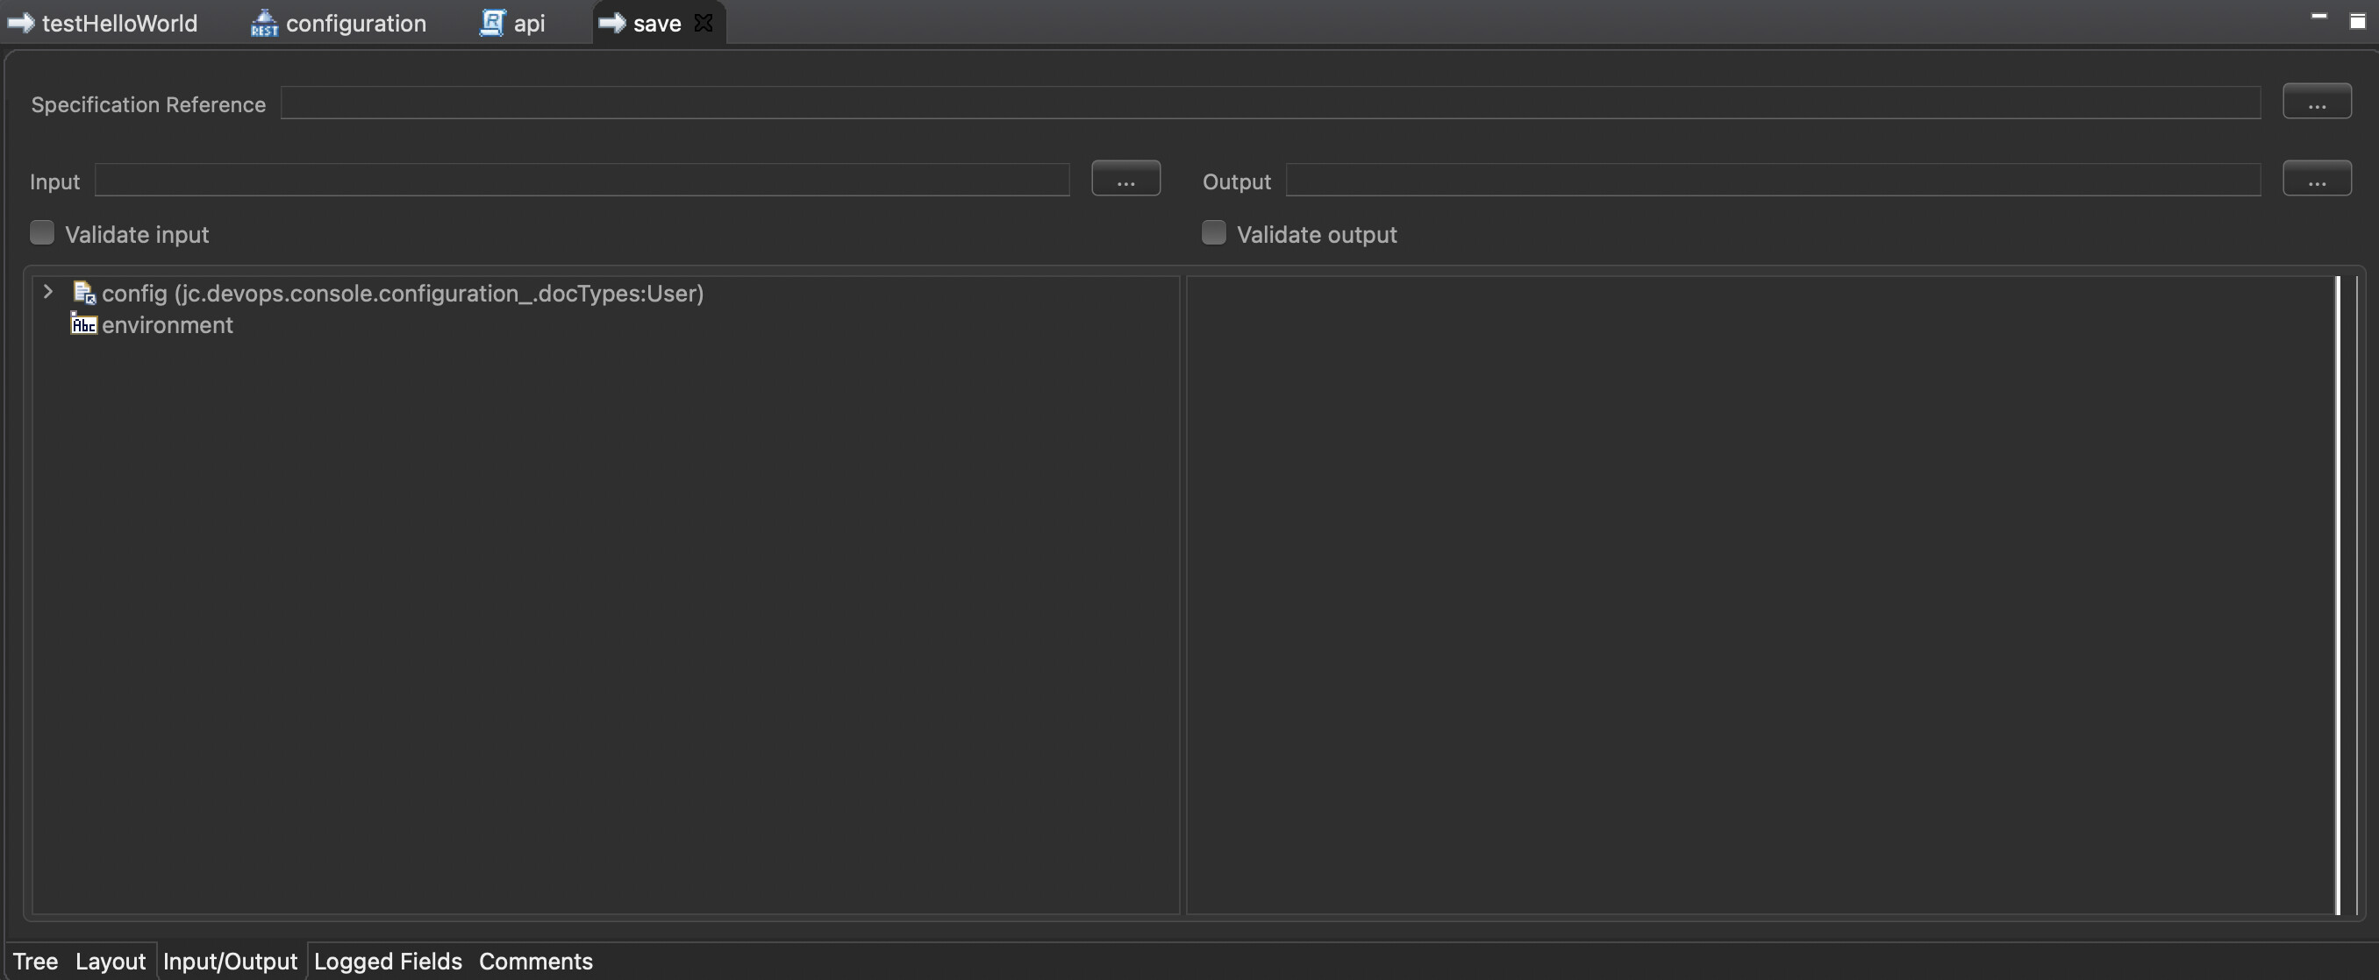Switch to the Comments tab
2379x980 pixels.
pos(536,961)
